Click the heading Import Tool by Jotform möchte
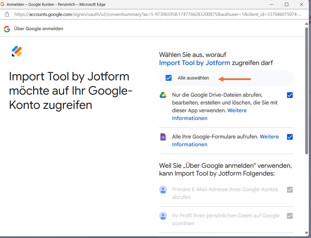311x238 pixels. coord(71,91)
